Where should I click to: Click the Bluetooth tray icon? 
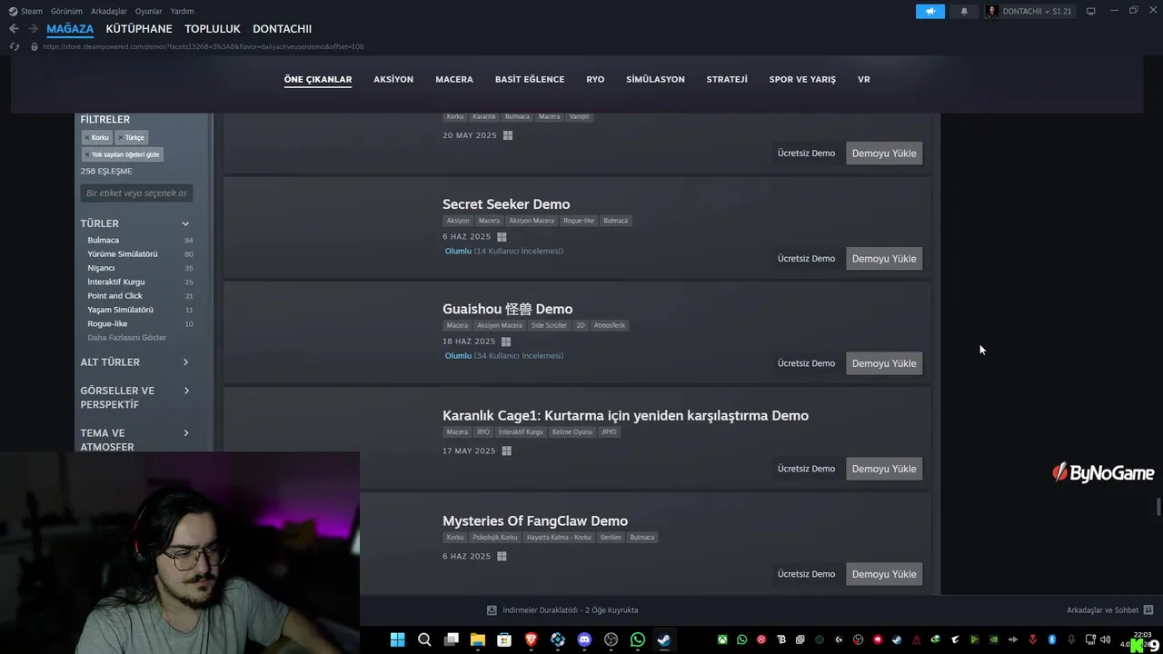pyautogui.click(x=1052, y=639)
